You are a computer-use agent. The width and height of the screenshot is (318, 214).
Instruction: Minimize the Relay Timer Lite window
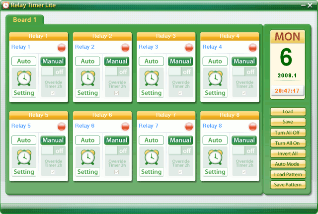click(303, 5)
